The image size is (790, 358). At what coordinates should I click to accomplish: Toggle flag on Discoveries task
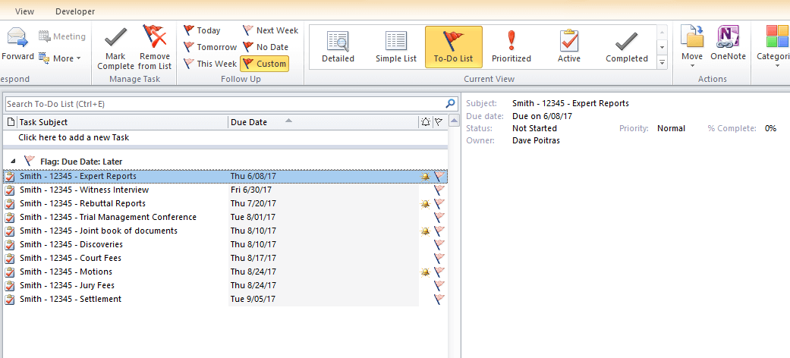click(x=439, y=244)
